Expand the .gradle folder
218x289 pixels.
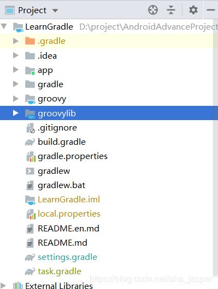(16, 41)
